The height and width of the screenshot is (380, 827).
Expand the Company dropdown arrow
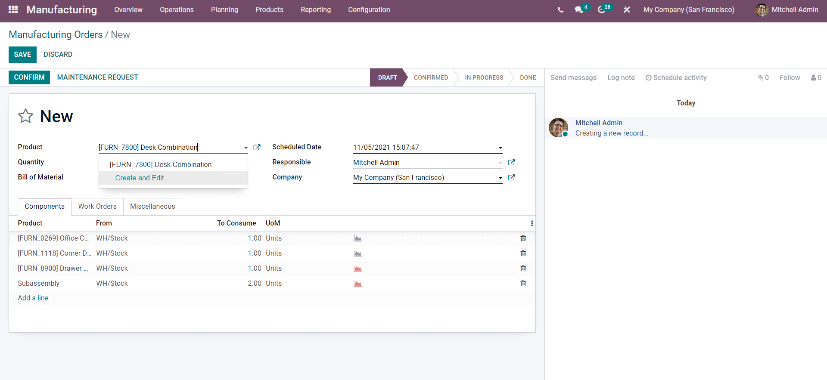(500, 178)
